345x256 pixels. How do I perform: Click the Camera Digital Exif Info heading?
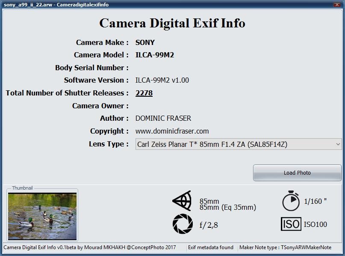(x=172, y=23)
